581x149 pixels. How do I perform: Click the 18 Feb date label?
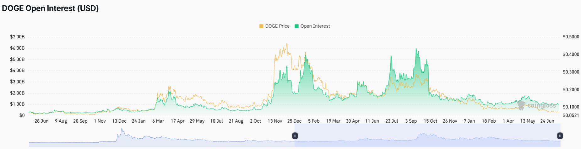(489, 121)
